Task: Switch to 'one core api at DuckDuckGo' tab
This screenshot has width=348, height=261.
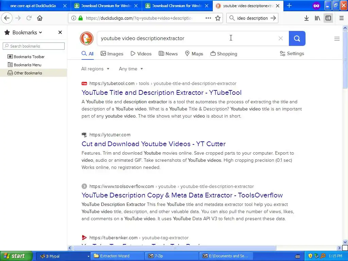Action: 33,6
